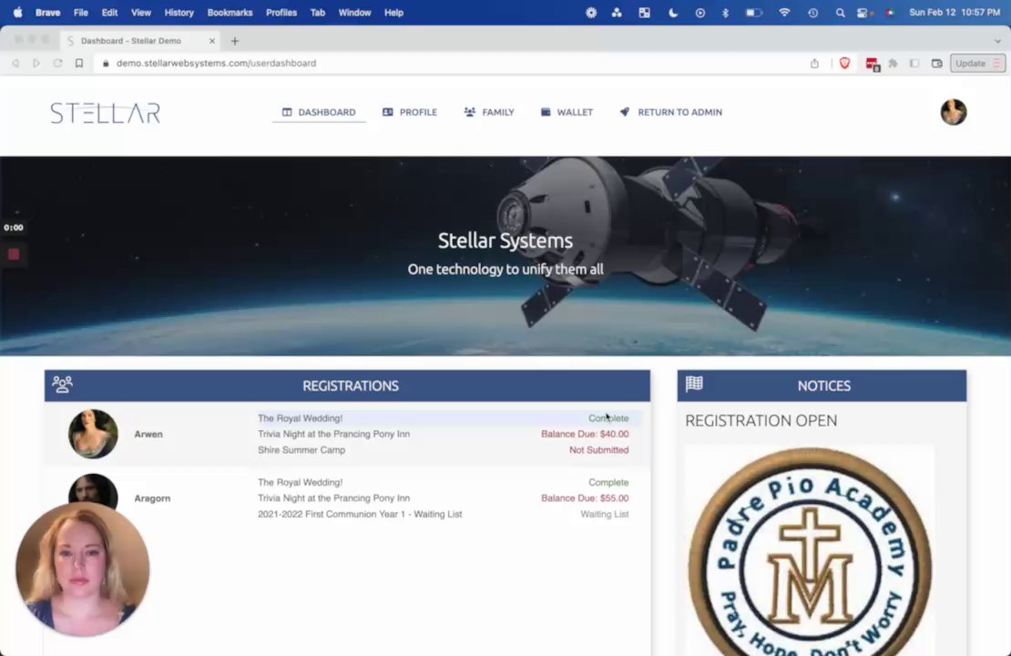Bookmark this page icon

(x=78, y=63)
